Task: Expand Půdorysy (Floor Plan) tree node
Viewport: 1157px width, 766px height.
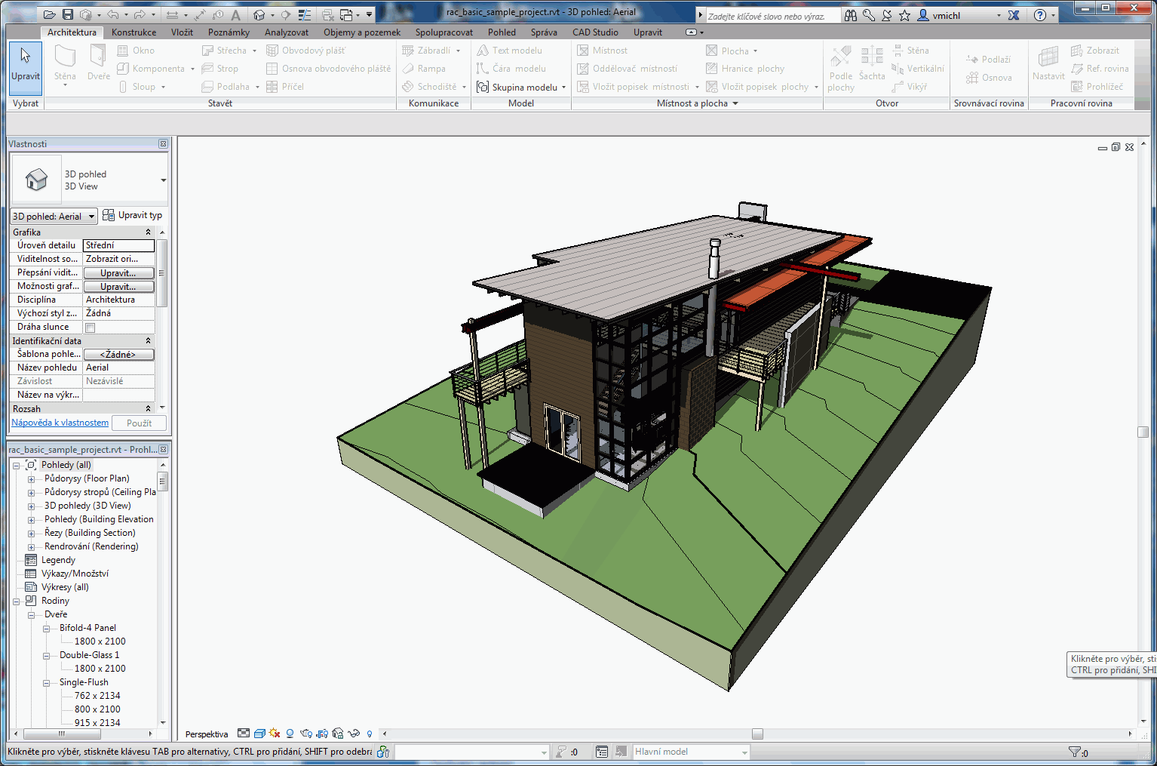Action: coord(31,479)
